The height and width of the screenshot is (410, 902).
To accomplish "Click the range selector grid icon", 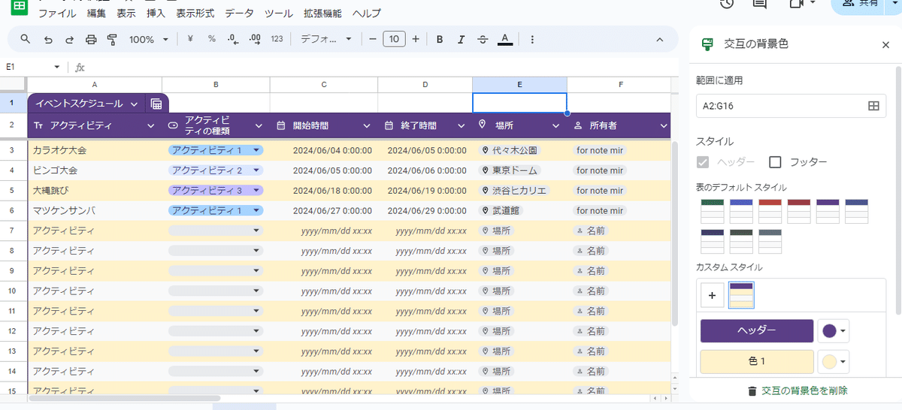I will point(873,106).
